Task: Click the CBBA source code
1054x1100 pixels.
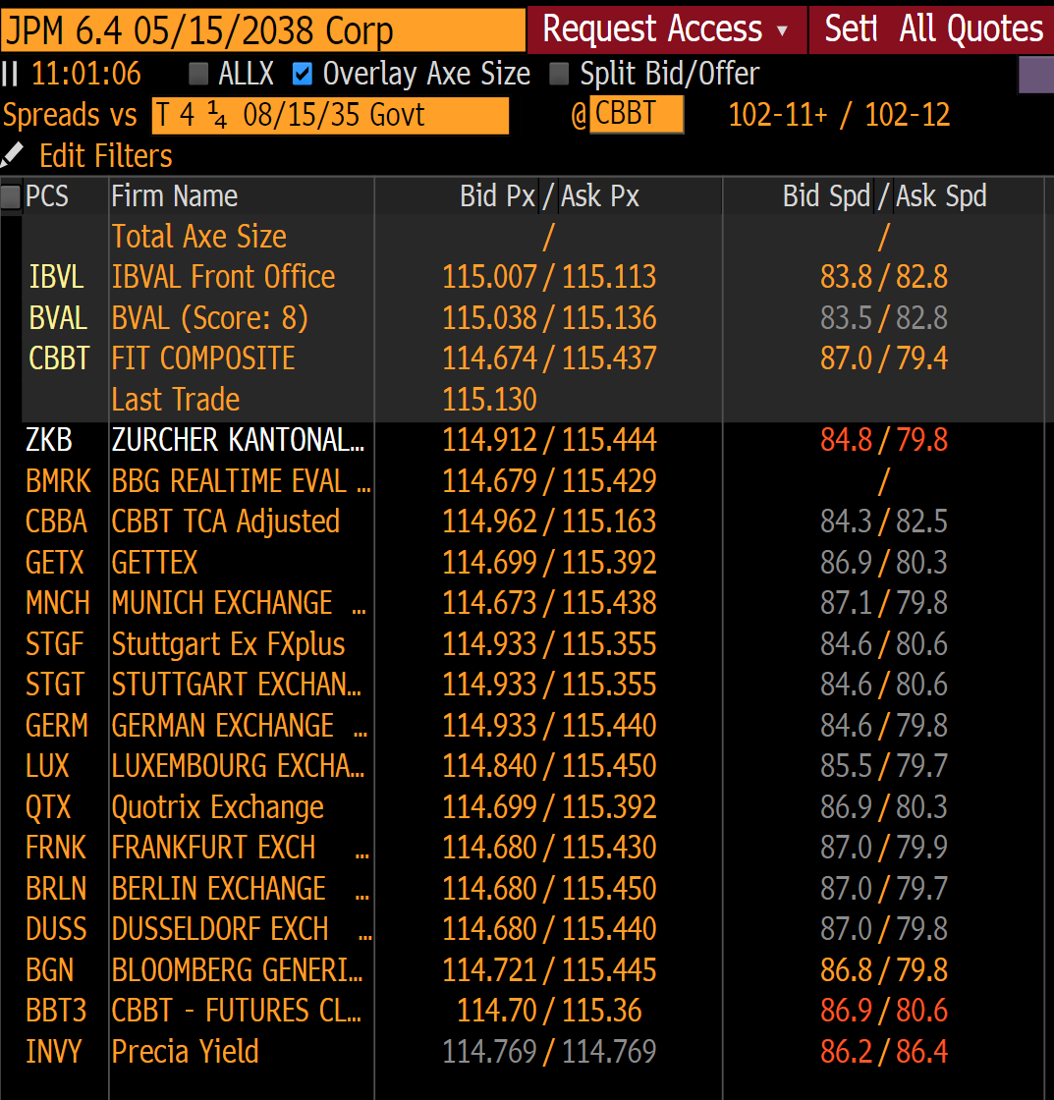Action: (x=56, y=522)
